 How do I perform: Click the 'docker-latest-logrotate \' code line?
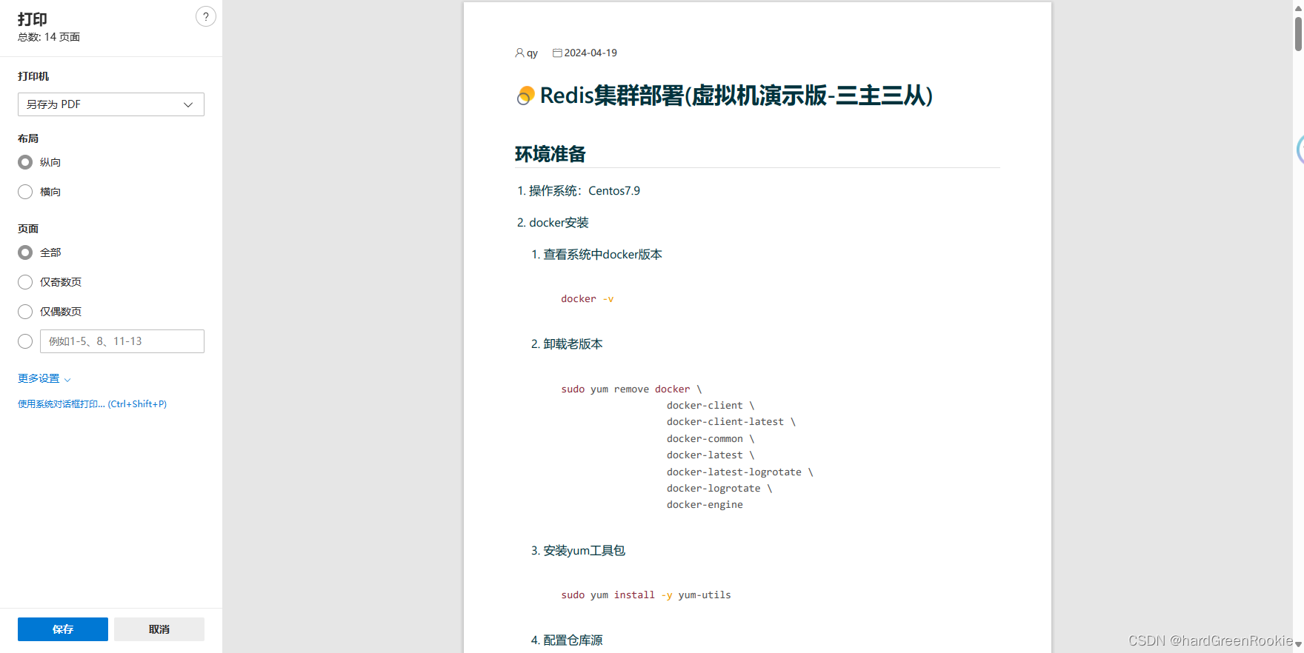(739, 472)
